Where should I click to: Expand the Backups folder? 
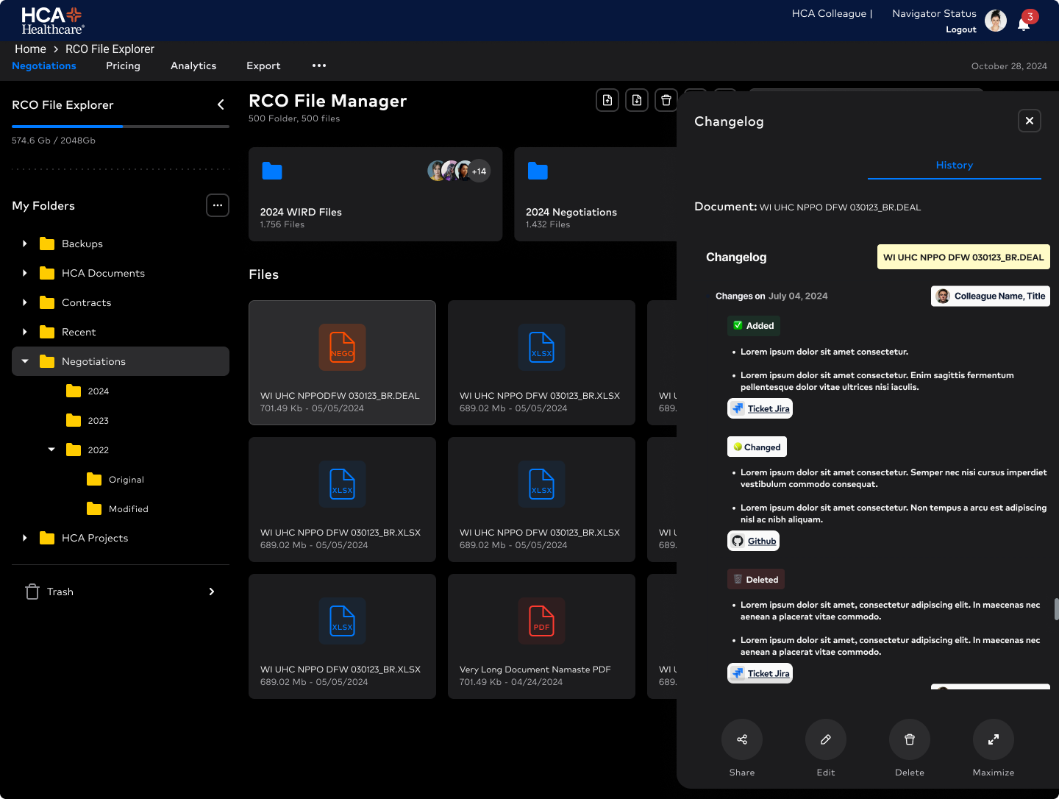click(25, 244)
